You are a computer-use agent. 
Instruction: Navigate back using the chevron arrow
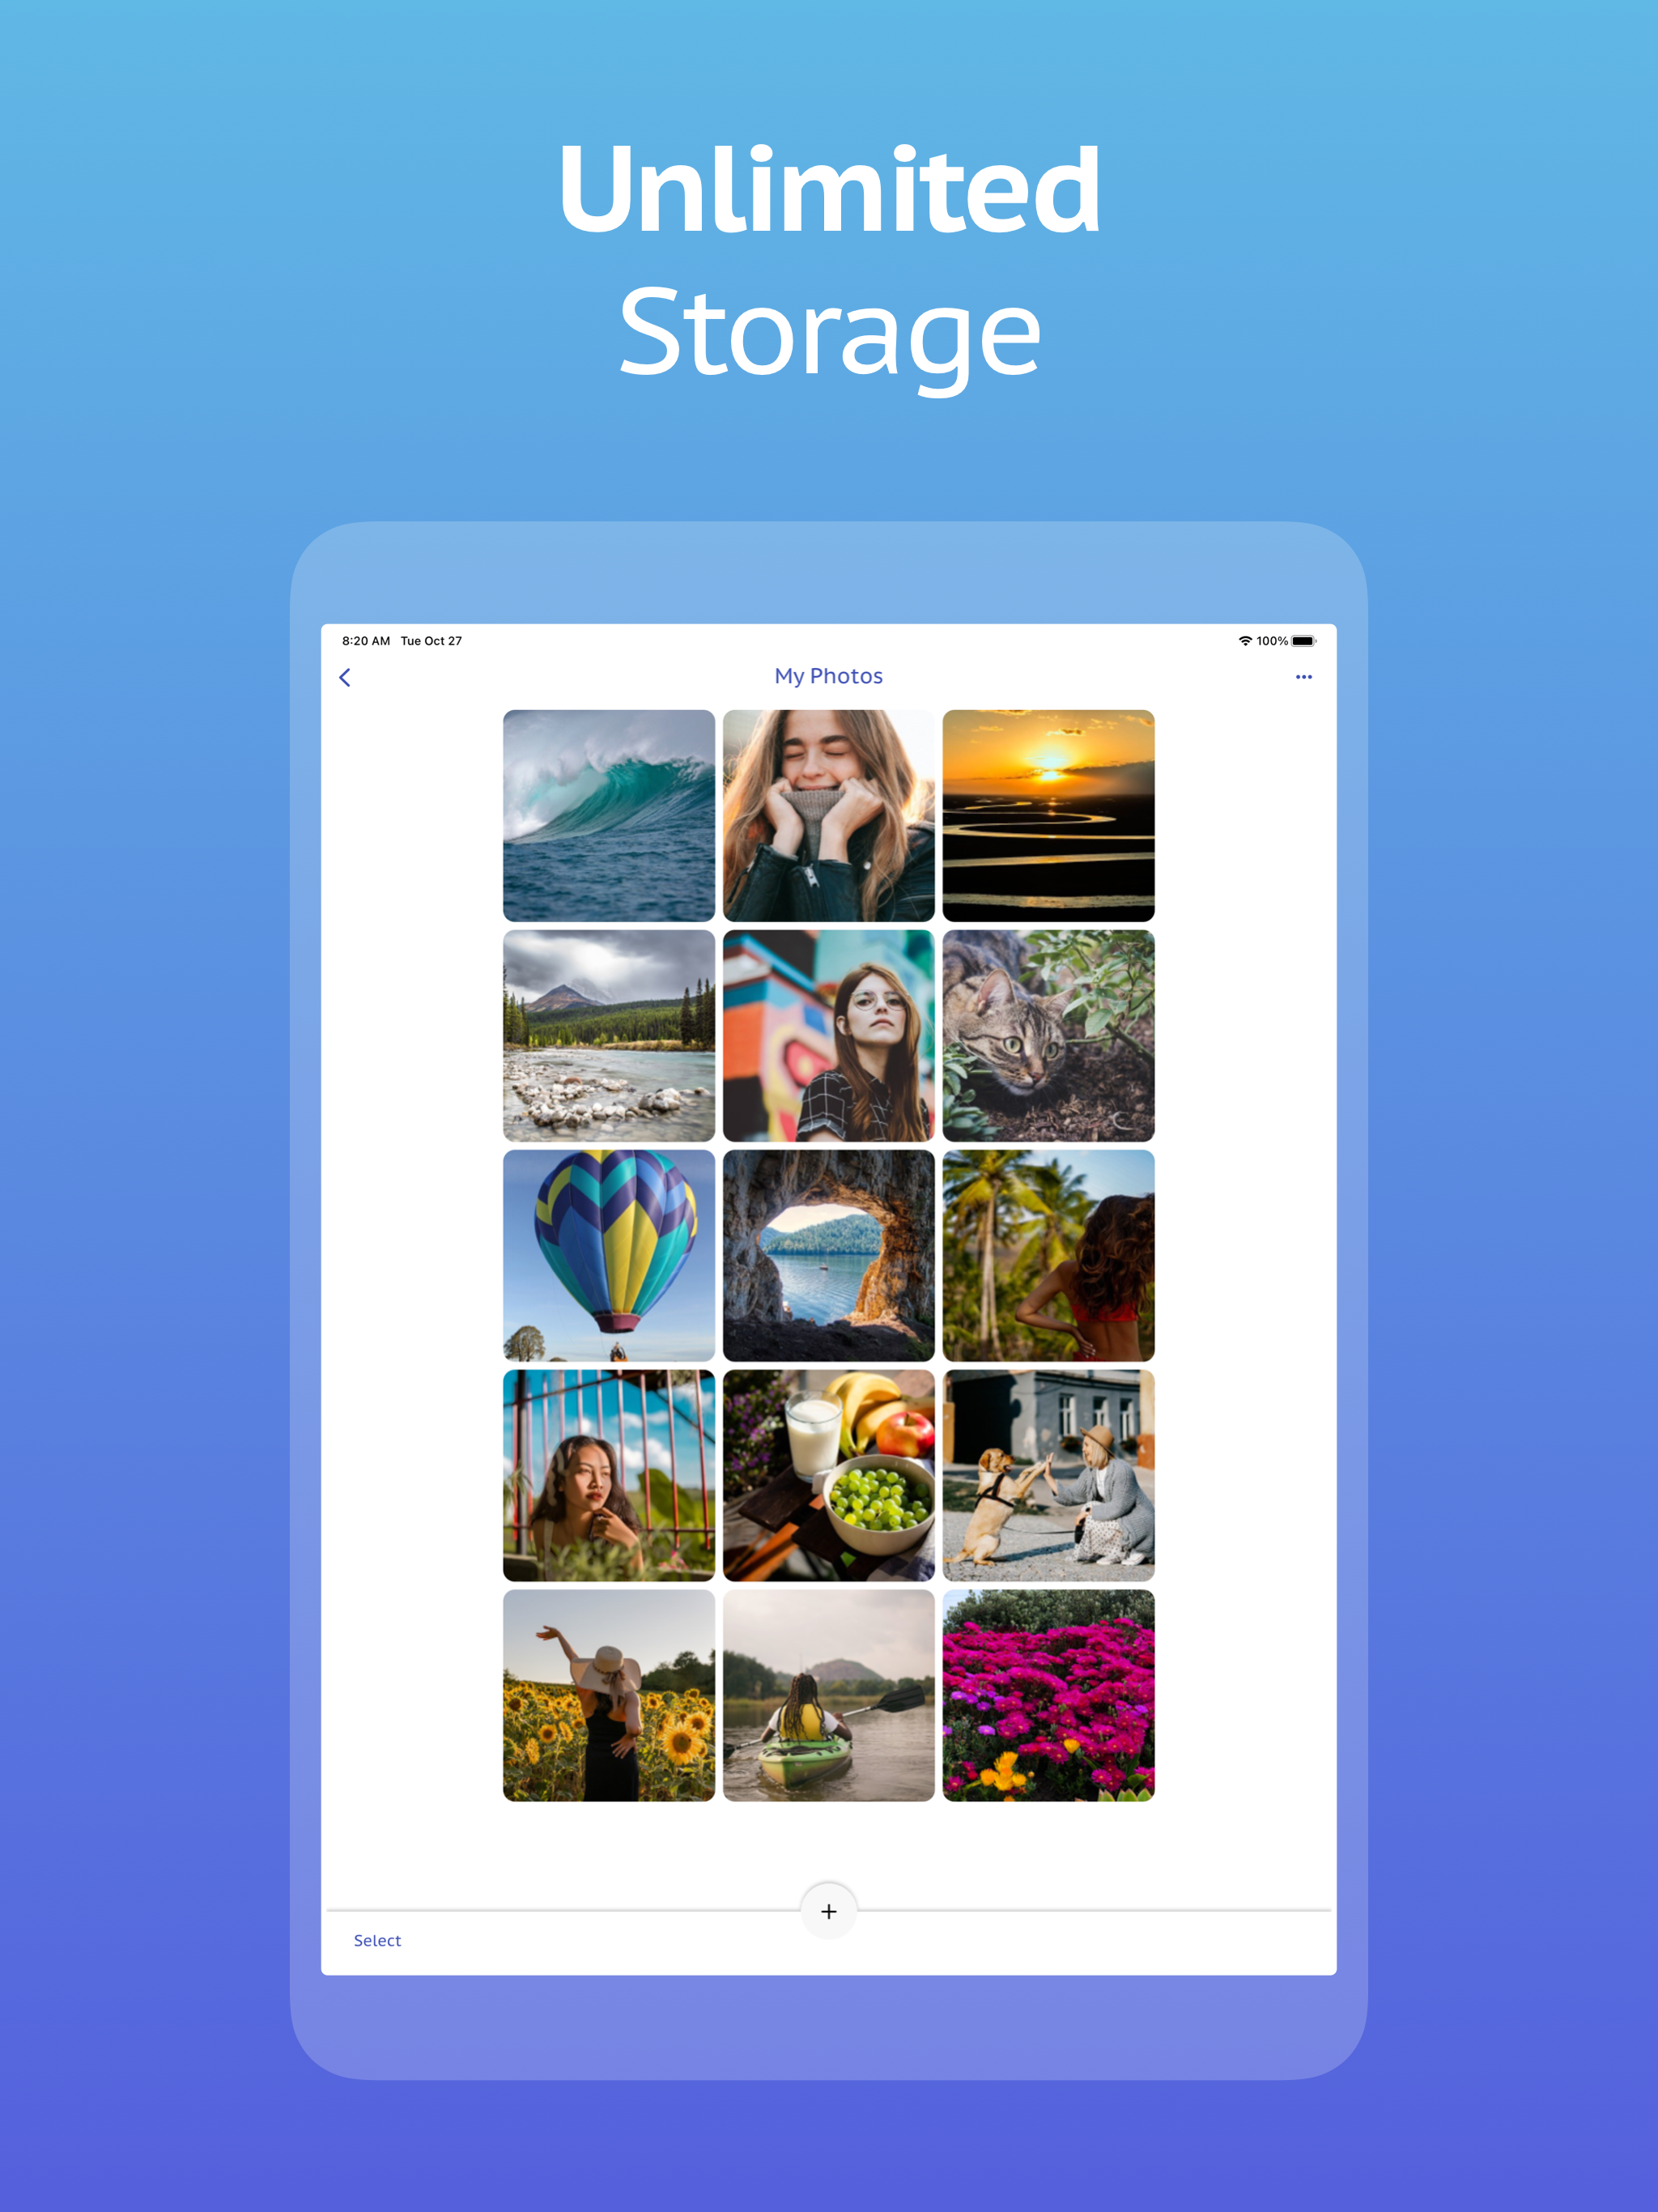coord(345,677)
